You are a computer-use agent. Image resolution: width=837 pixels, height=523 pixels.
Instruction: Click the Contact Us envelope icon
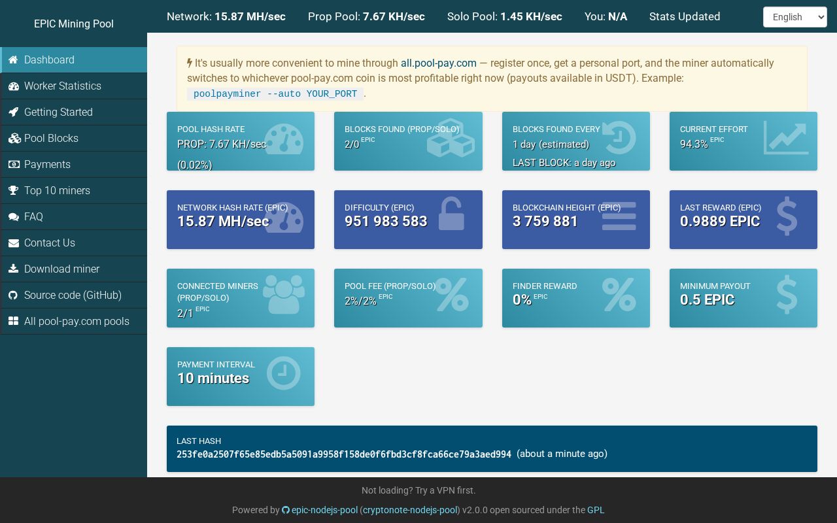(x=13, y=243)
